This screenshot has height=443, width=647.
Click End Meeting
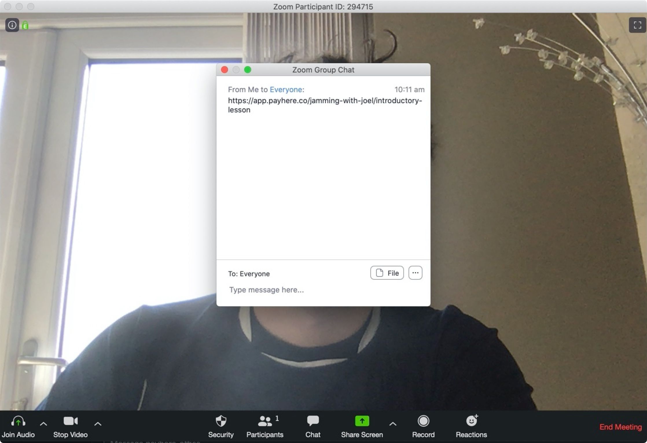click(x=620, y=427)
